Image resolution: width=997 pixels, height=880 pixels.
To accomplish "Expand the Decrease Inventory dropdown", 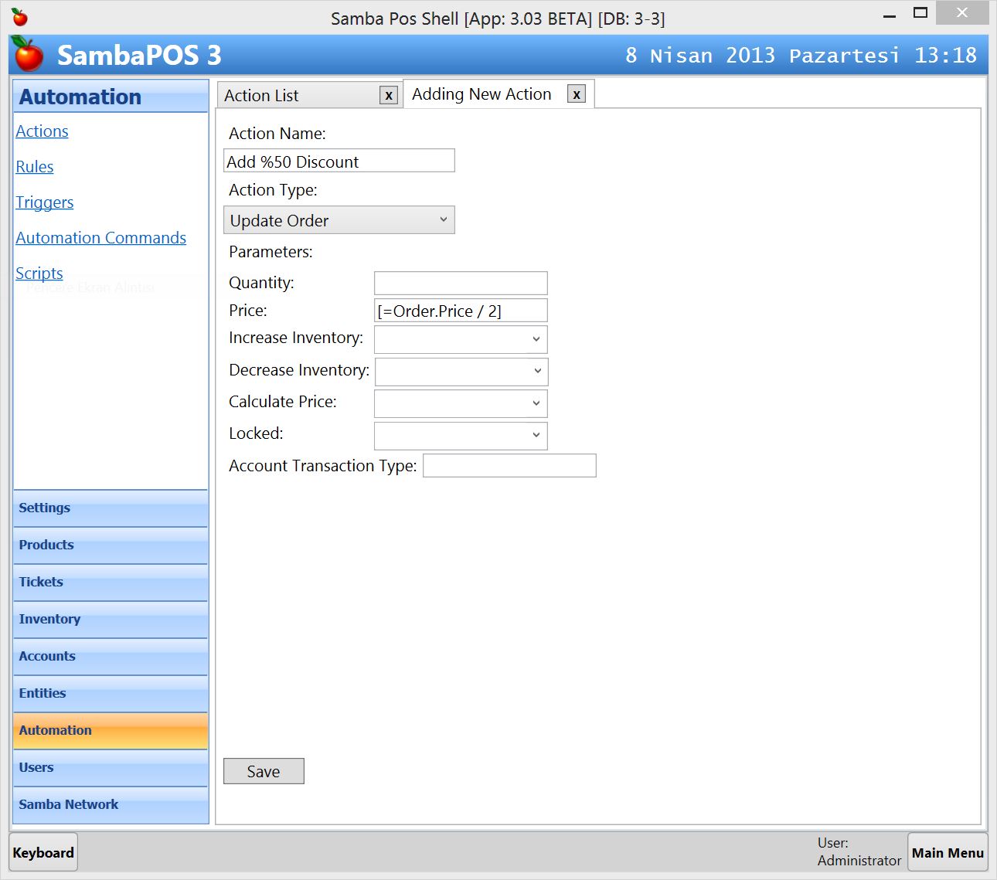I will pos(461,372).
